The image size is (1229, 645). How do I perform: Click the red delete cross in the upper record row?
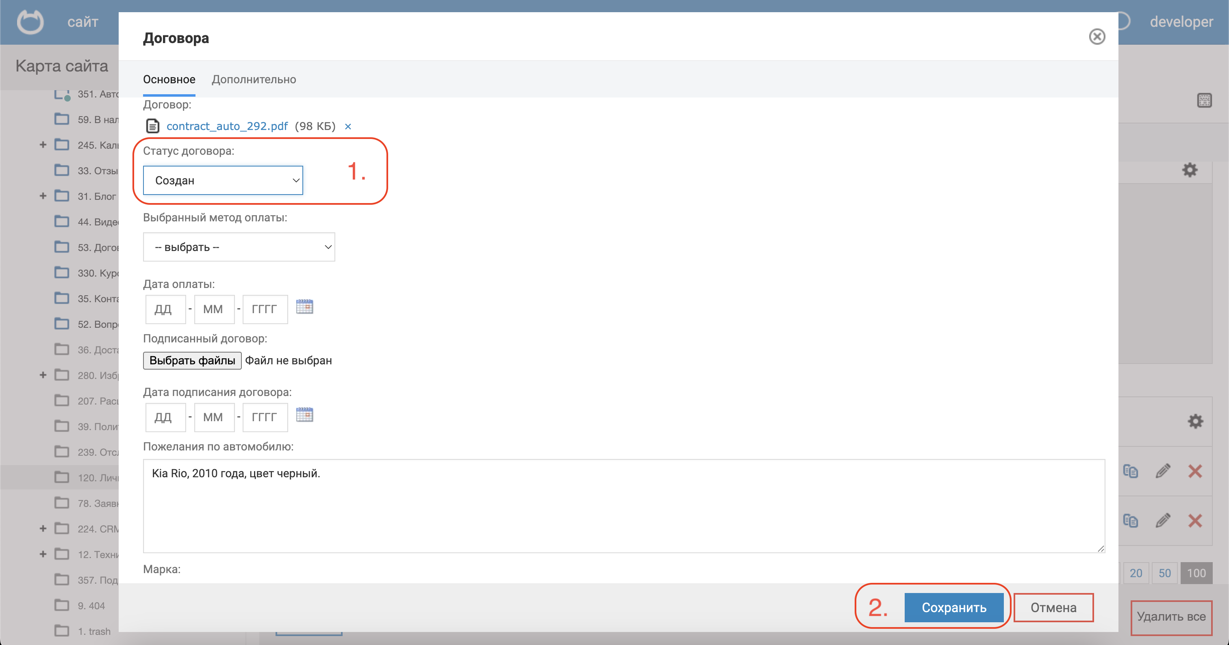point(1194,471)
